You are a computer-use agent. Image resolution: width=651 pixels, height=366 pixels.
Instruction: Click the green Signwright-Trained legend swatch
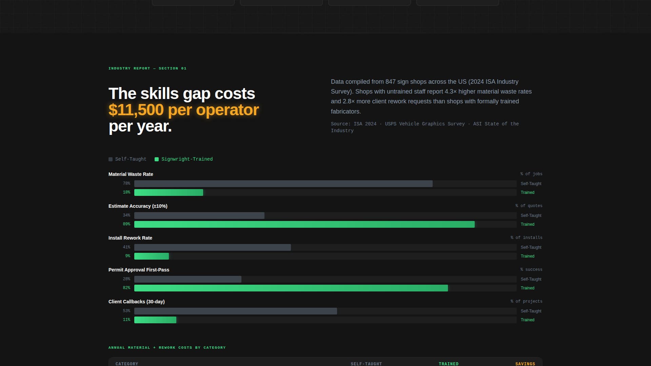click(157, 159)
